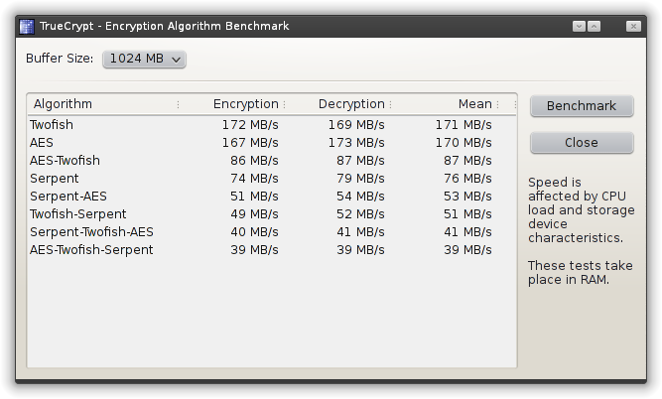Select the Serpent-Twofish-AES row
This screenshot has width=662, height=399.
pos(91,232)
